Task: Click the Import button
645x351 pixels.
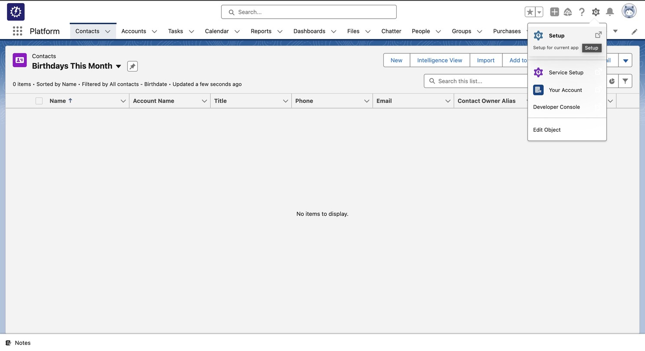Action: point(486,60)
